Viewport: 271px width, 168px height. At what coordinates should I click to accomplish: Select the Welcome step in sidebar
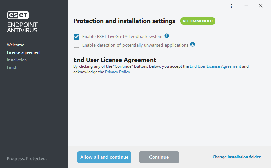click(15, 45)
